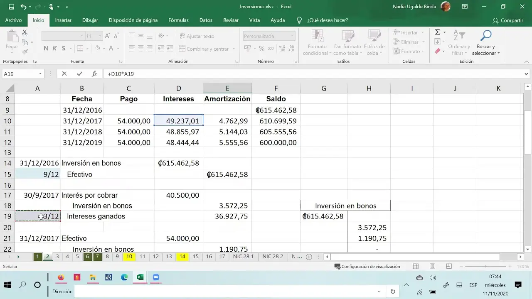532x299 pixels.
Task: Save the workbook with the Save icon
Action: pyautogui.click(x=11, y=7)
